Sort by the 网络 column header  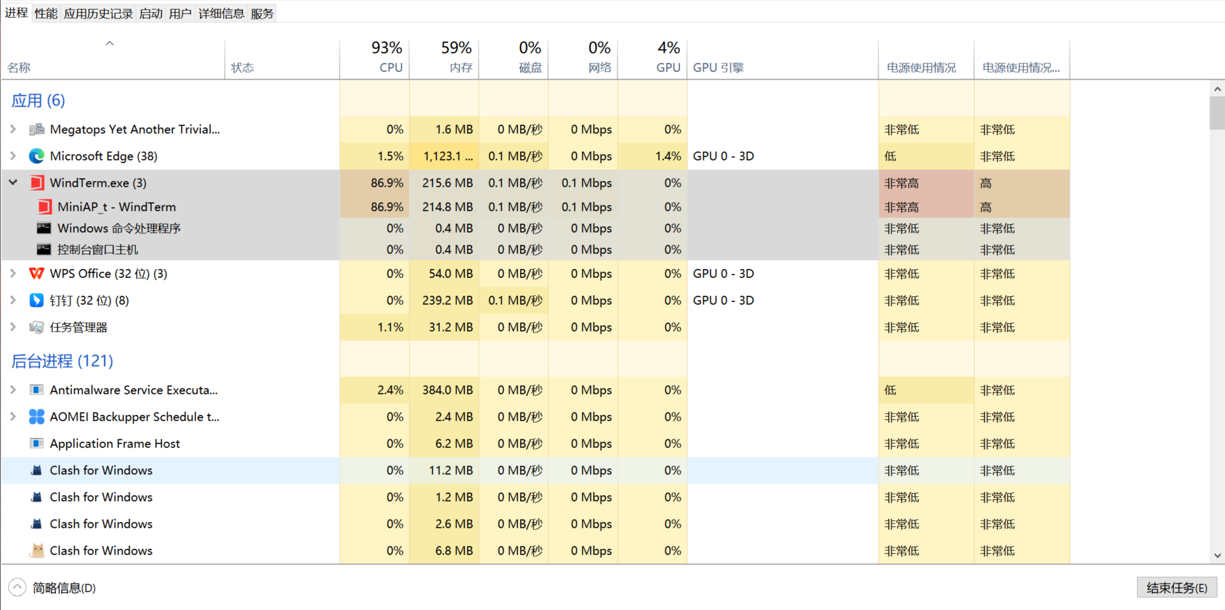(x=583, y=59)
